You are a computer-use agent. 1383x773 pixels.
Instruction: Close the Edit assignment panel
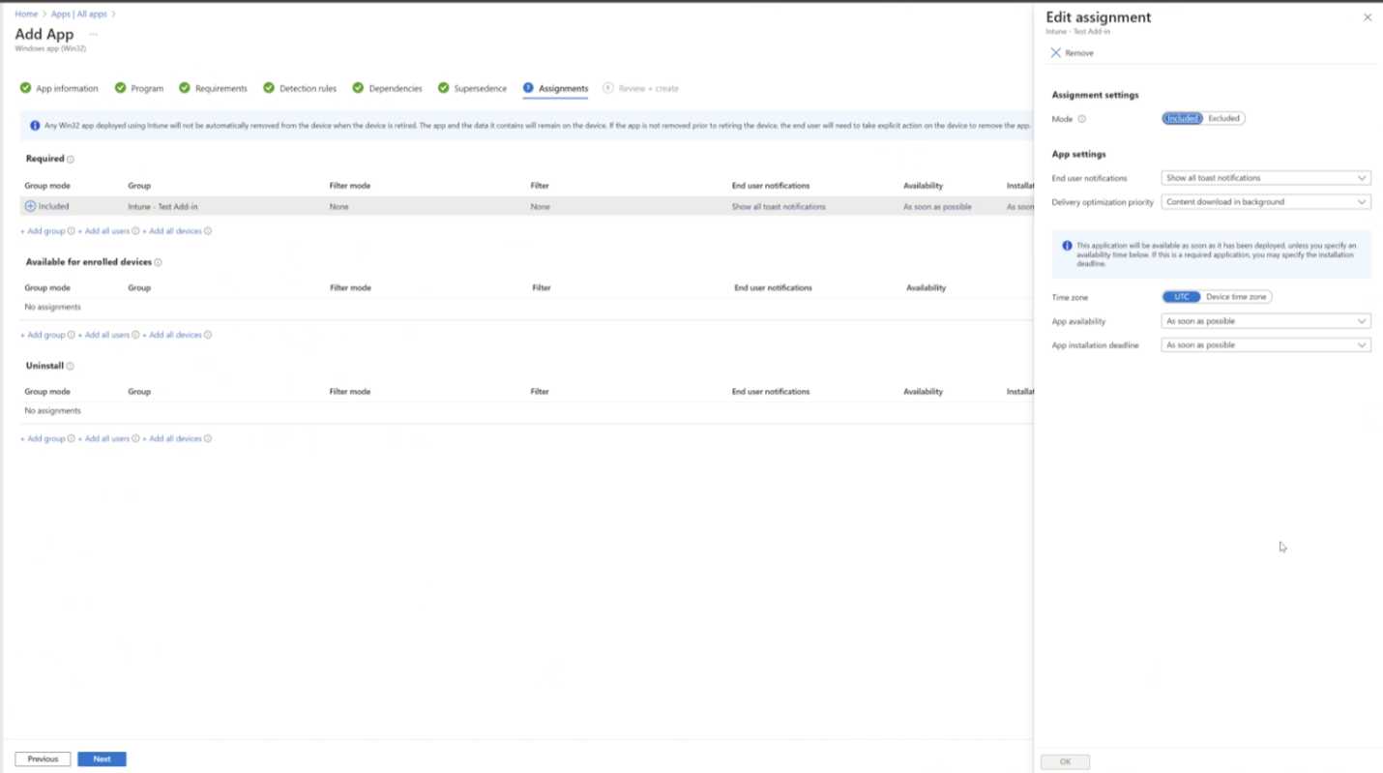1367,17
